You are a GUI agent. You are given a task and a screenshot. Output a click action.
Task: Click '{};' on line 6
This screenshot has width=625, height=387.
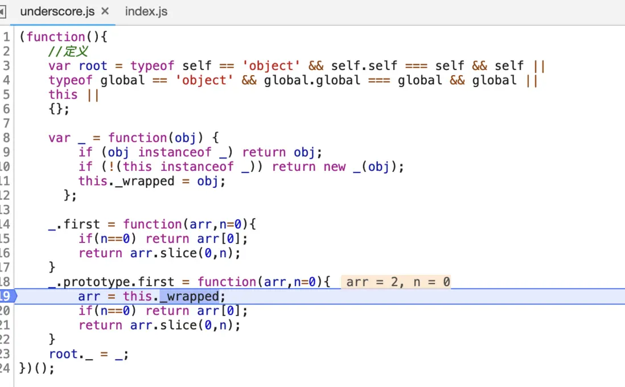[x=59, y=109]
